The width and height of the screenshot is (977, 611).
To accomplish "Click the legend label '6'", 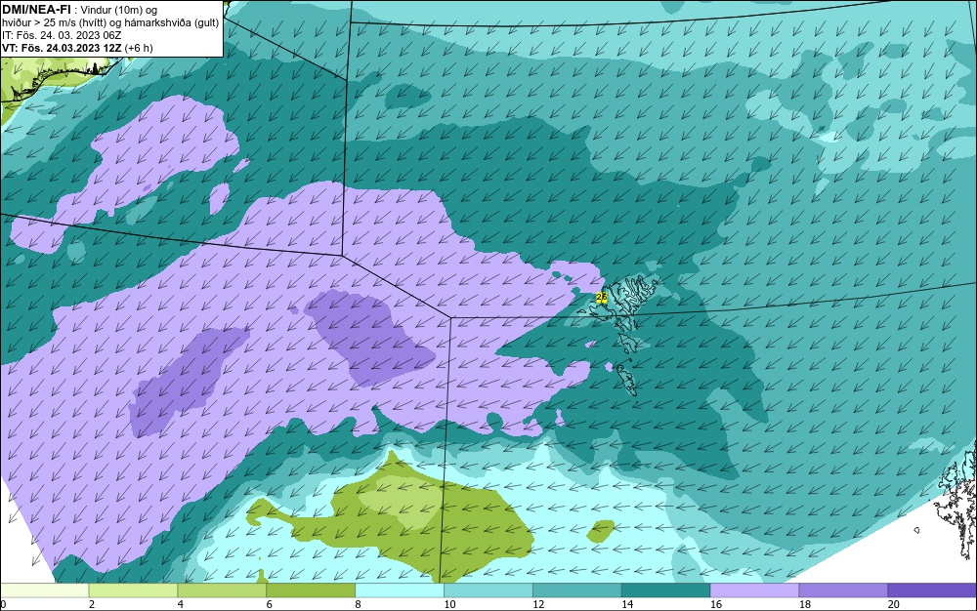I will click(270, 604).
